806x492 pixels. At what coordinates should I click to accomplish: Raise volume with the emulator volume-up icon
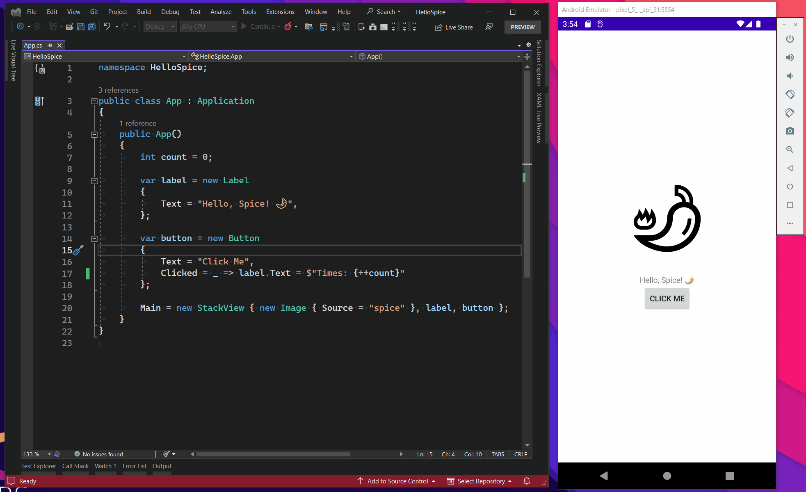coord(790,57)
